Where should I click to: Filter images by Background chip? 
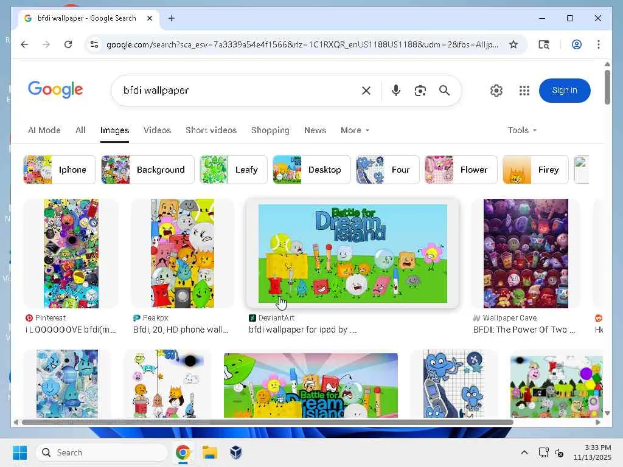tap(147, 170)
